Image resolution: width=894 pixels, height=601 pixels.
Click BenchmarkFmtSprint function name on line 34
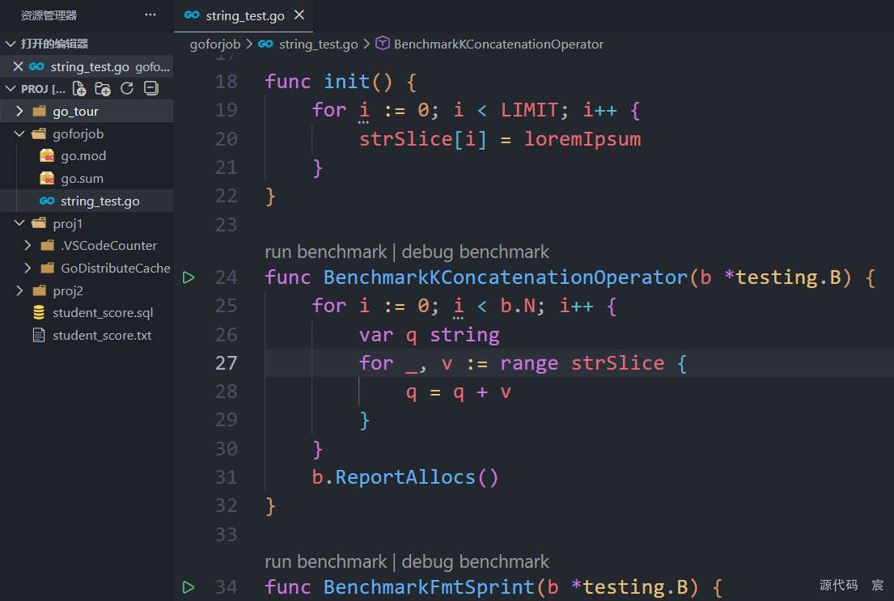tap(429, 587)
